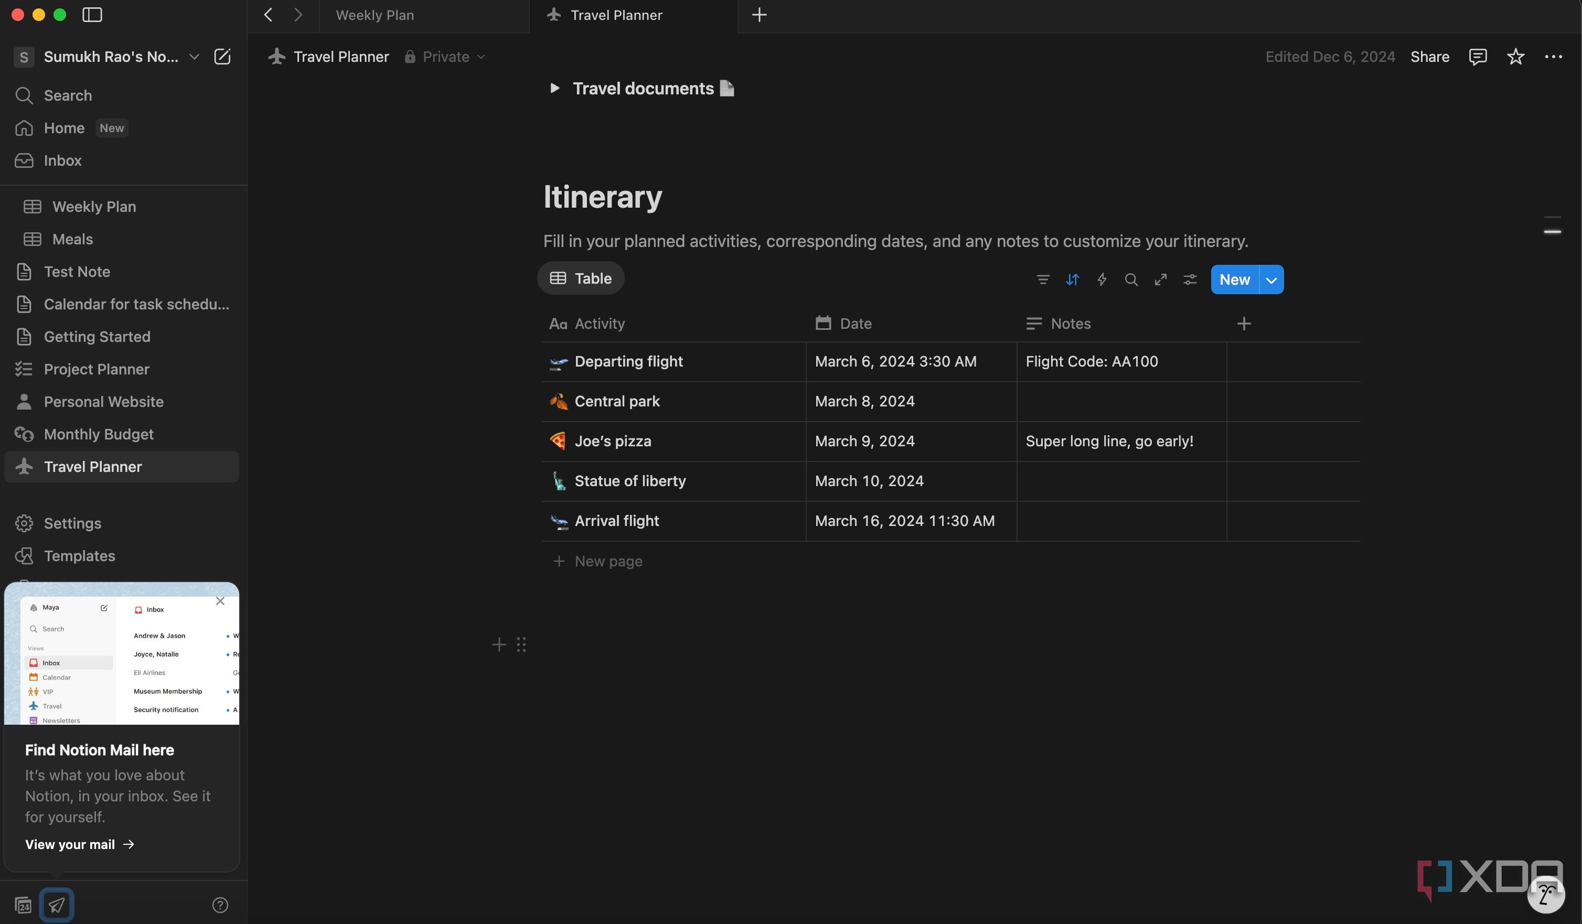This screenshot has width=1582, height=924.
Task: Favorite this page with the star icon
Action: coord(1515,57)
